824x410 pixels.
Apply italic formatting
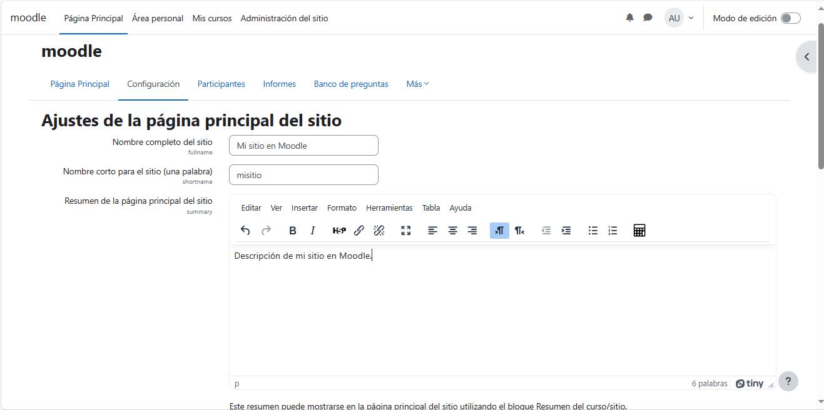point(313,231)
